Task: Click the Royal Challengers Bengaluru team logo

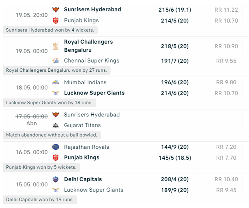Action: pyautogui.click(x=55, y=46)
